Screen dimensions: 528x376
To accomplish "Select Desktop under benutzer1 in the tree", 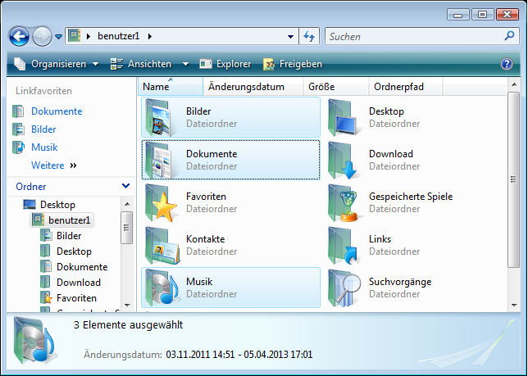I will pyautogui.click(x=74, y=251).
